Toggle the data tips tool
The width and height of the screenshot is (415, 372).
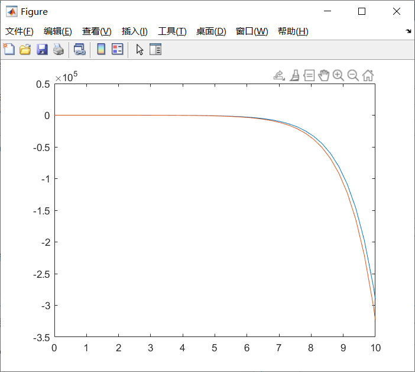tap(309, 76)
